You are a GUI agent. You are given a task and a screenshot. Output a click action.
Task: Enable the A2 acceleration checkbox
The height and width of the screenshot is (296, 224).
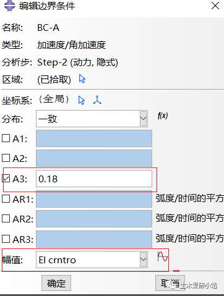pos(6,158)
